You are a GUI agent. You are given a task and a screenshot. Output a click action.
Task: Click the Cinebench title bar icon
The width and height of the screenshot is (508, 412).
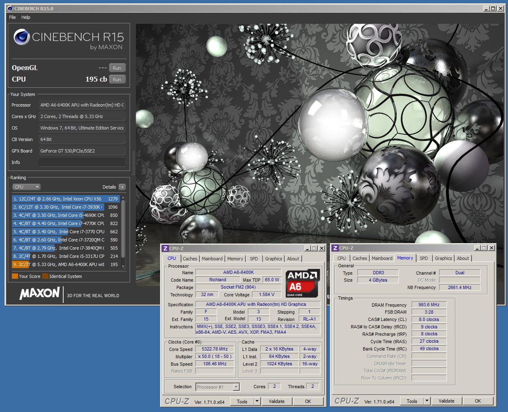(10, 8)
